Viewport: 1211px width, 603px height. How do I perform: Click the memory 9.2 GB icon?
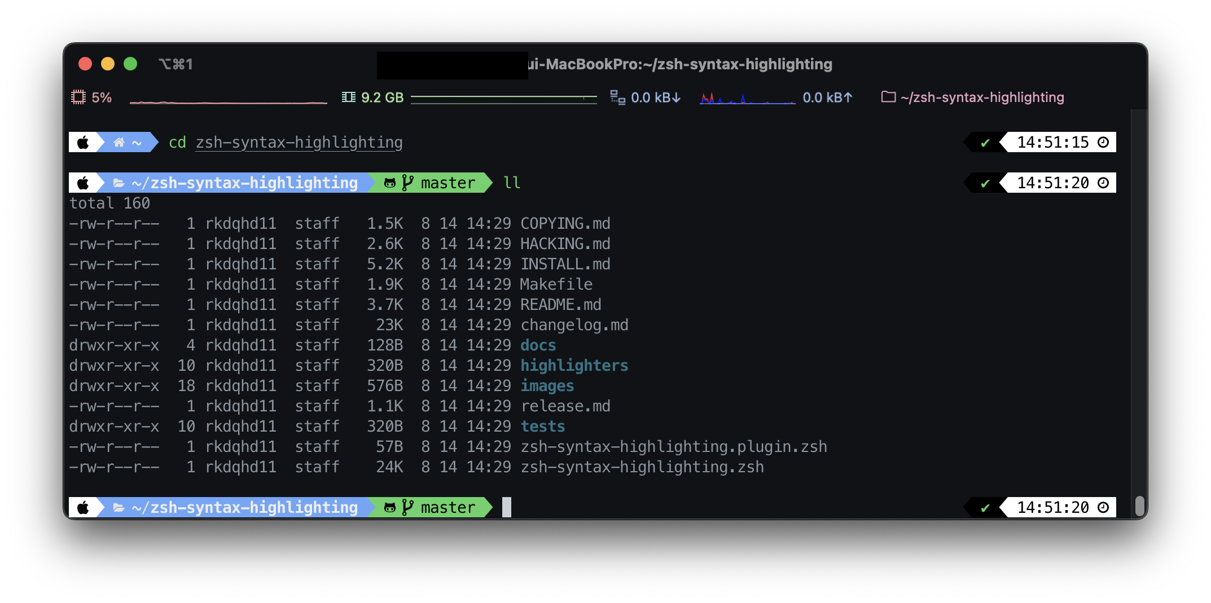[x=348, y=97]
